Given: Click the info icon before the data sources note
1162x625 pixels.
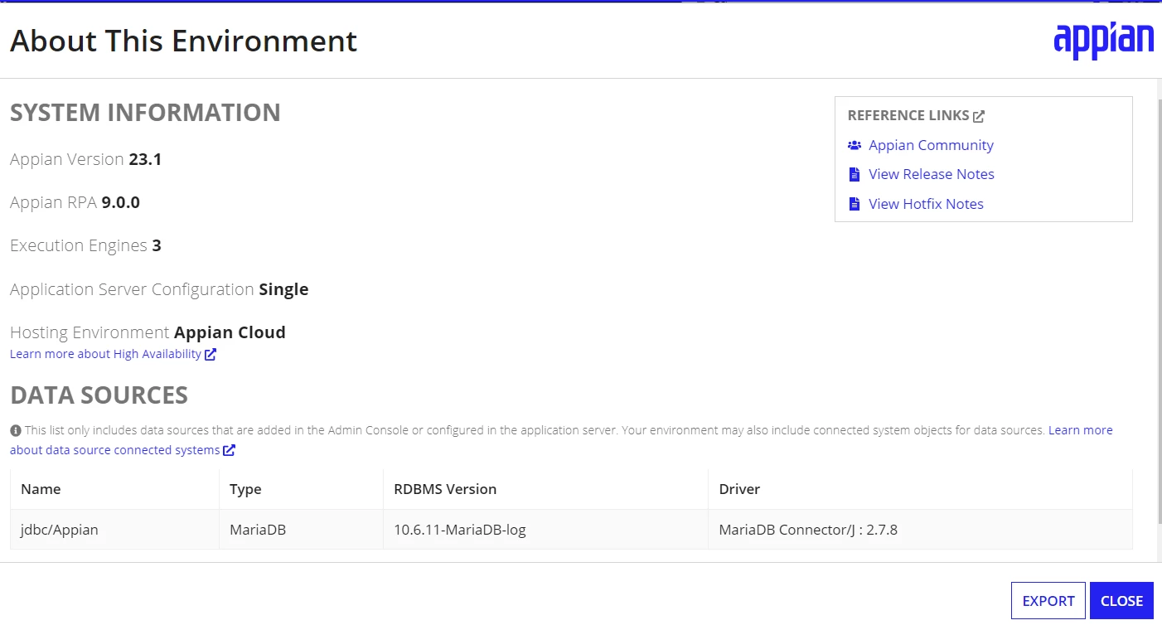Looking at the screenshot, I should coord(16,431).
